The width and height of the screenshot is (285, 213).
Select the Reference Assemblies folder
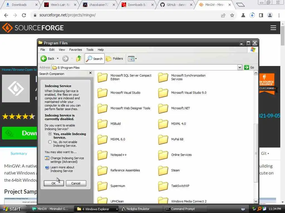(119, 171)
